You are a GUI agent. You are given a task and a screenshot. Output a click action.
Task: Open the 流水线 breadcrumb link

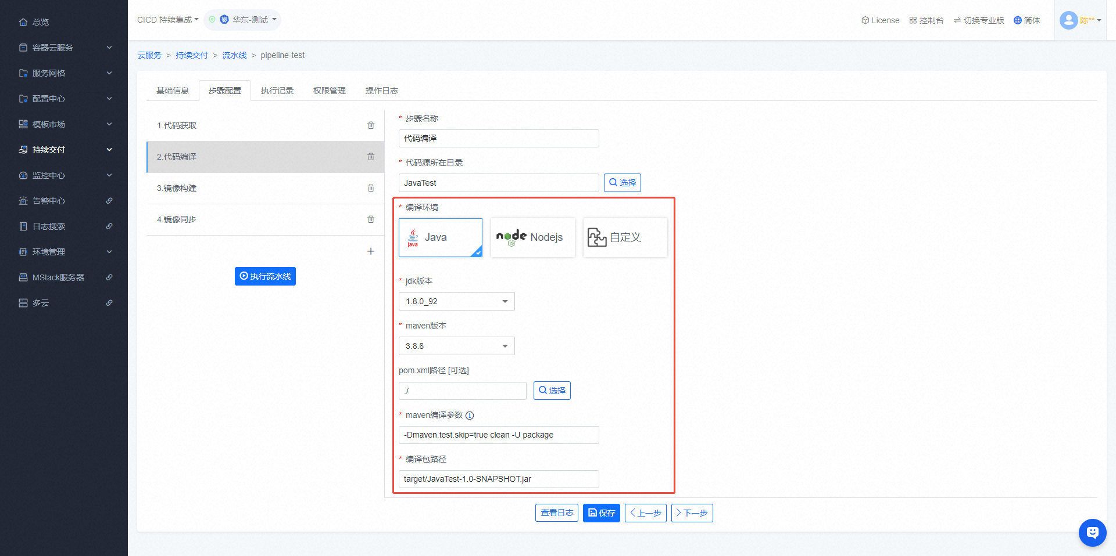(234, 55)
